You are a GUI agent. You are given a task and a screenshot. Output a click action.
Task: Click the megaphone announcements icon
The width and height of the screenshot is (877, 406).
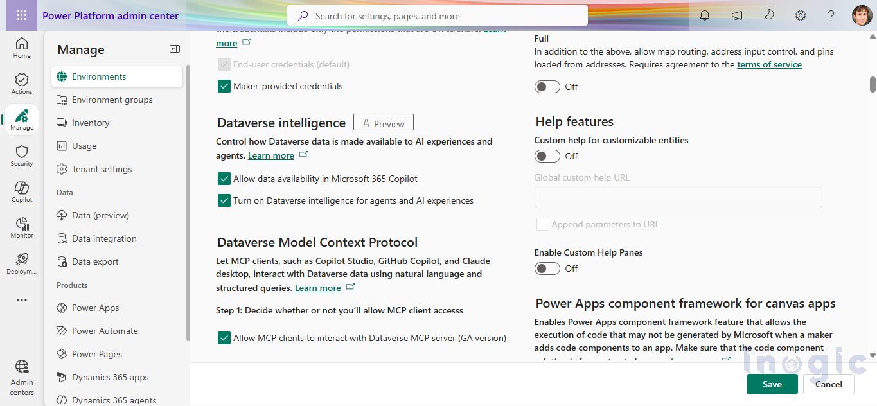tap(737, 15)
